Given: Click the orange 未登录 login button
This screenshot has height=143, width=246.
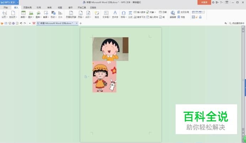Looking at the screenshot, I should [x=204, y=2].
